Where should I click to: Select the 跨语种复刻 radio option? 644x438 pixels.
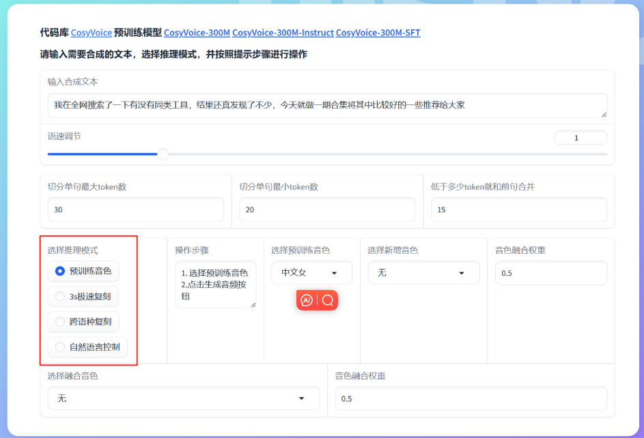(x=83, y=321)
